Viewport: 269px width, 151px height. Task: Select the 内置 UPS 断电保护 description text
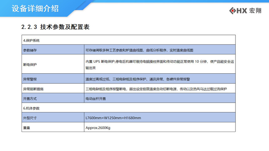[160, 64]
